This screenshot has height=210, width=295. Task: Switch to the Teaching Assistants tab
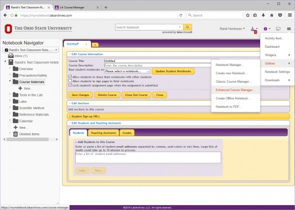103,133
